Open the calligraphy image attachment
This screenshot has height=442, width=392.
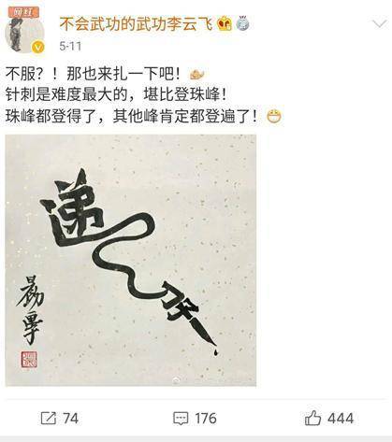pos(131,261)
